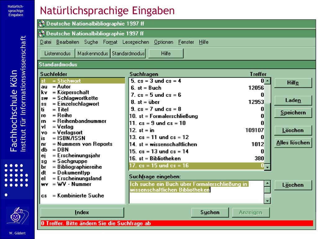Click the query input scrollbar thumb

click(267, 190)
